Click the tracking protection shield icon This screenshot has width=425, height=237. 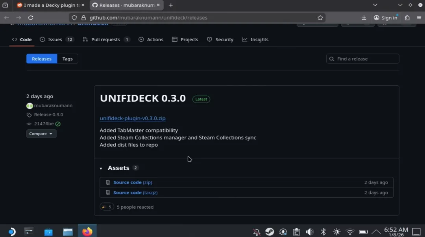coord(74,18)
